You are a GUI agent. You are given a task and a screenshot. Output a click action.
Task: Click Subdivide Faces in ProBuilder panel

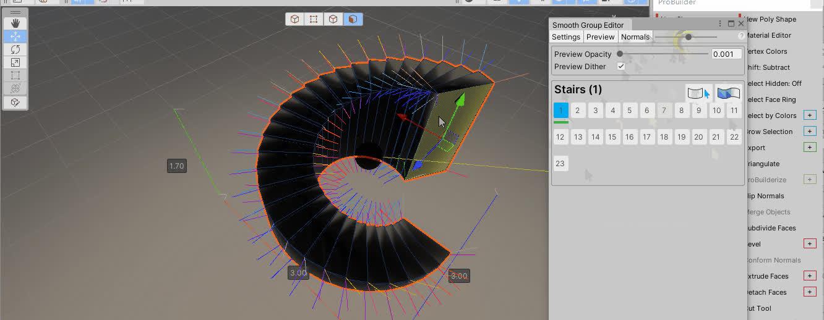771,228
